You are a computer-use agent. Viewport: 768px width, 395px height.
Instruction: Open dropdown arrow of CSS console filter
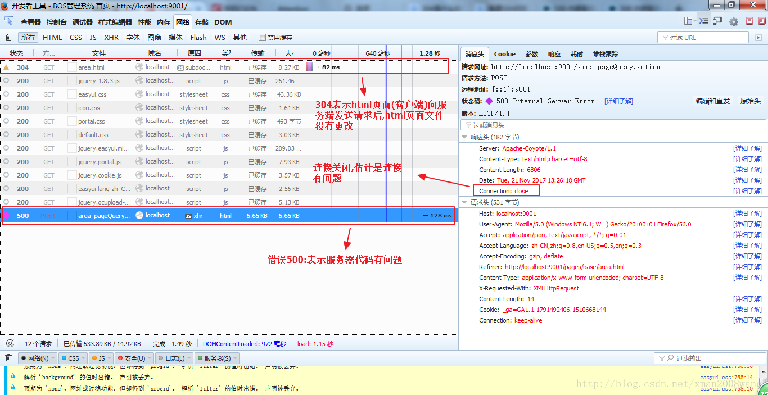tap(84, 358)
